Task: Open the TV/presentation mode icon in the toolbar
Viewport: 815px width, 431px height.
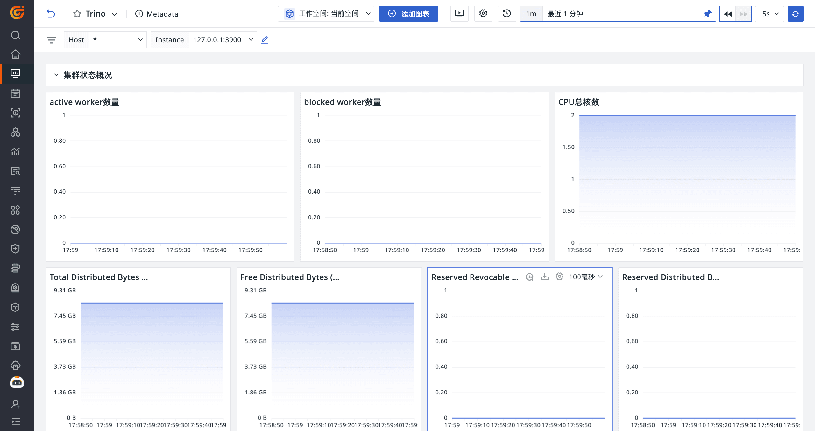Action: [459, 13]
